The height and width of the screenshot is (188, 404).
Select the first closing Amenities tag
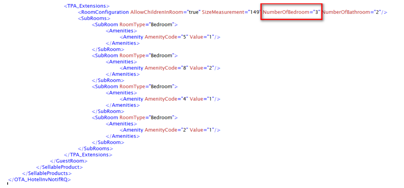coord(122,43)
